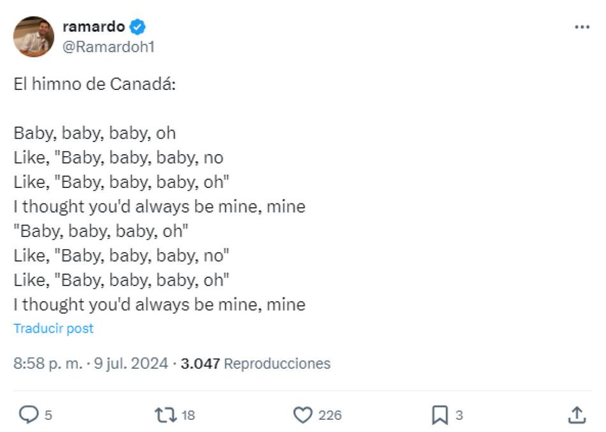Open ramardo's profile picture

pos(34,36)
